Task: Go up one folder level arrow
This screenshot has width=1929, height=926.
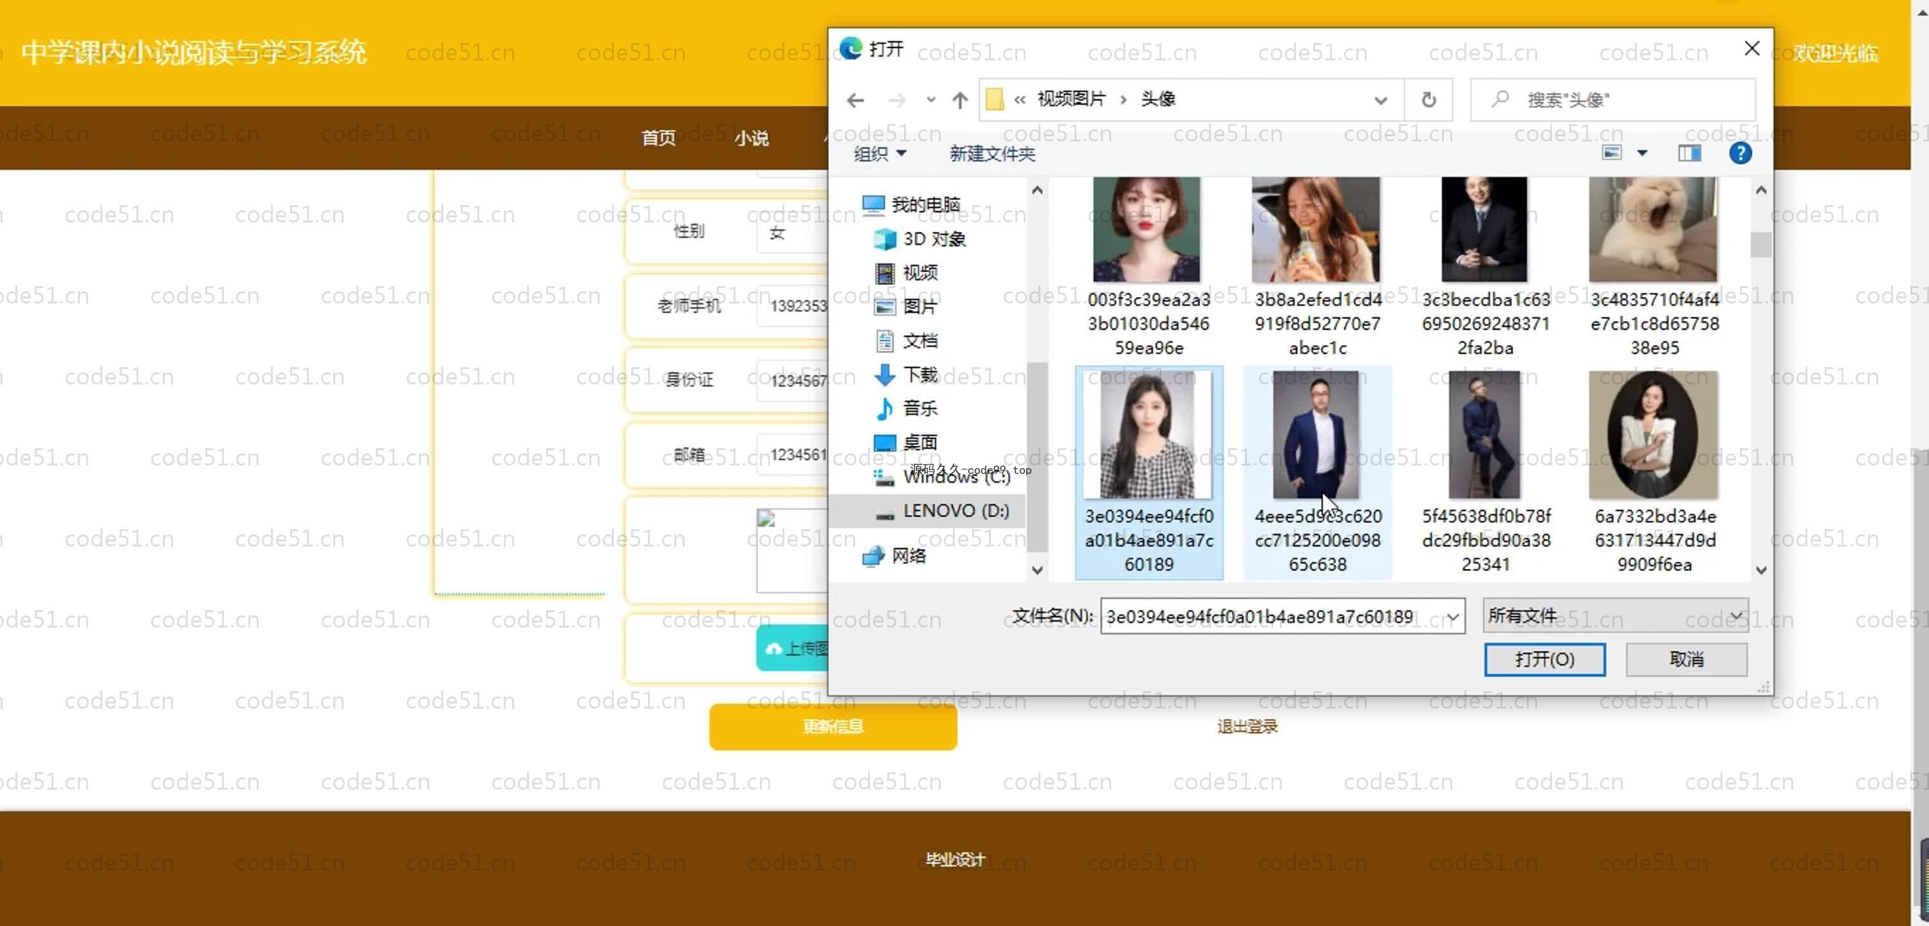Action: pos(959,100)
